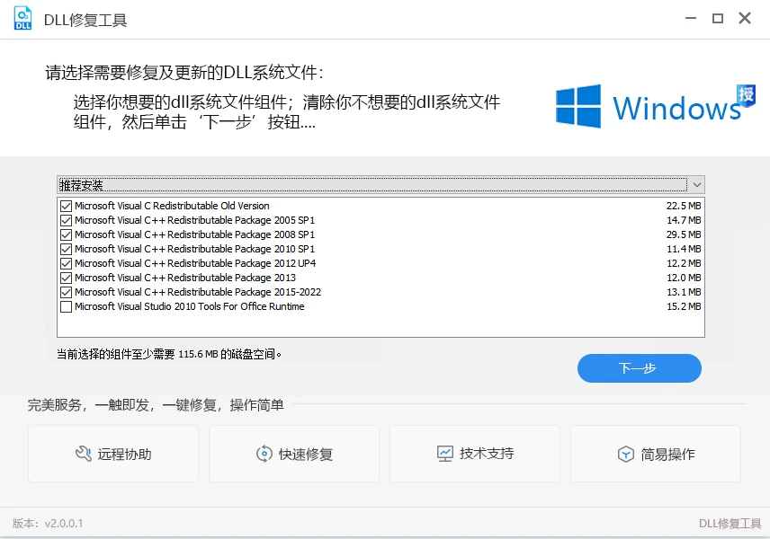The width and height of the screenshot is (770, 539).
Task: Select 简易操作 easy operation
Action: coord(656,454)
